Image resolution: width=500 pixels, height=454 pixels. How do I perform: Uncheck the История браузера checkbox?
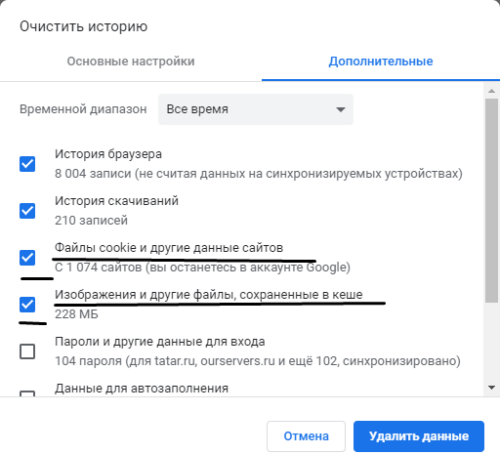pyautogui.click(x=27, y=164)
